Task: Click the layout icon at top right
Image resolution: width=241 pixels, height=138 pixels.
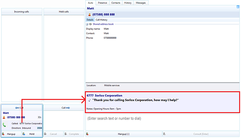Action: tap(238, 7)
